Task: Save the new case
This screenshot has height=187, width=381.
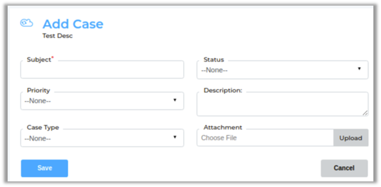Action: (x=45, y=168)
